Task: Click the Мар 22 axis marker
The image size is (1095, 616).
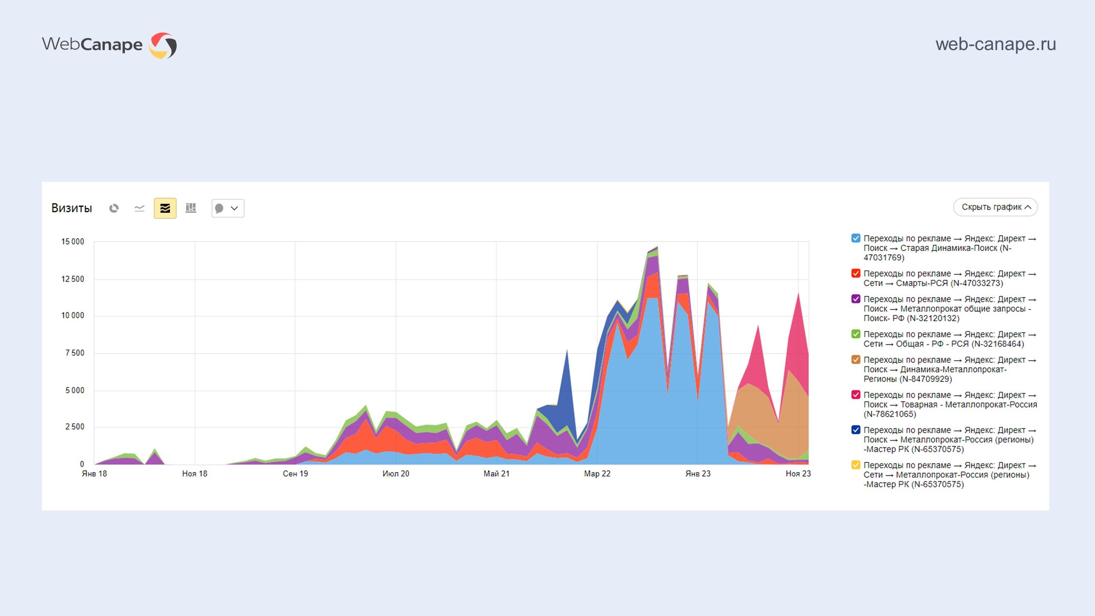Action: tap(597, 474)
